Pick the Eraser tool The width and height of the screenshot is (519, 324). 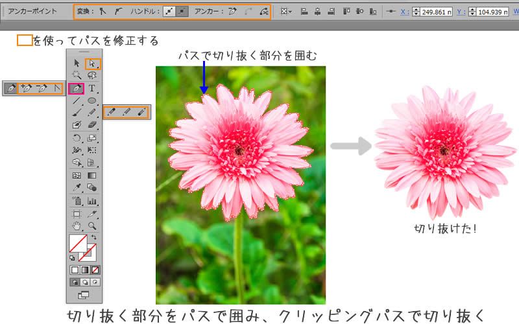(92, 125)
